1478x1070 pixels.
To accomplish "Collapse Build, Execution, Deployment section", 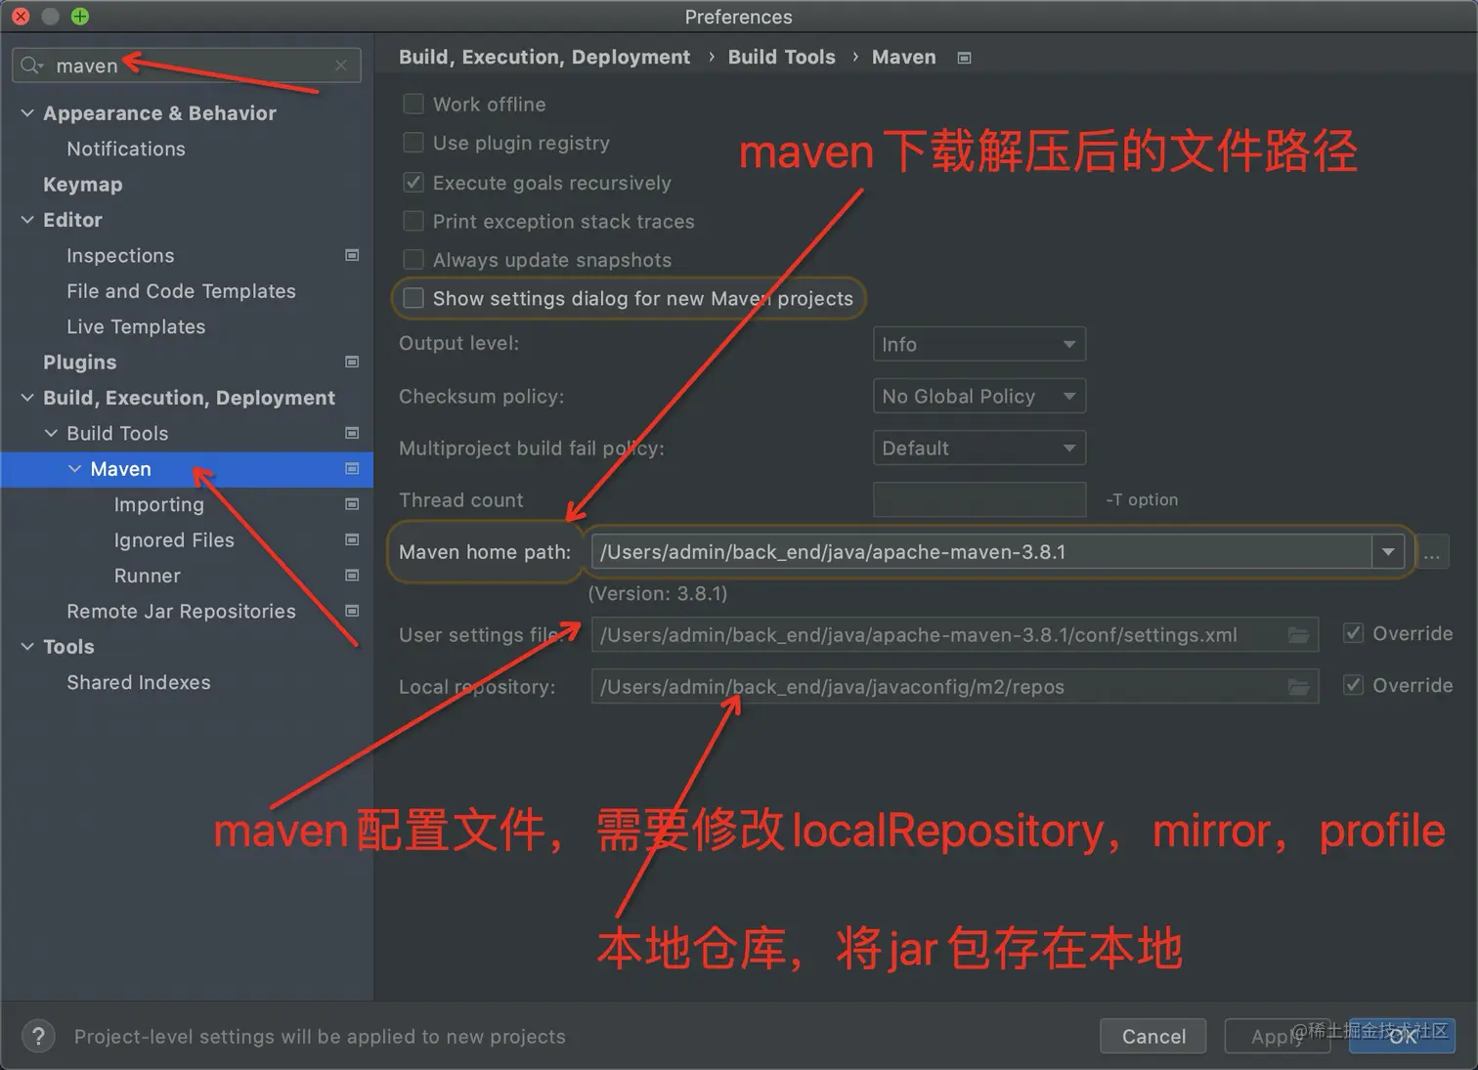I will 27,398.
